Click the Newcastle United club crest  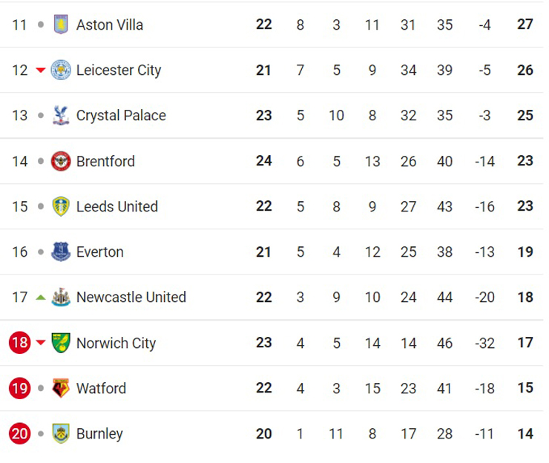click(60, 298)
